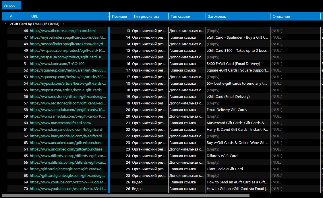Open the dhccare.com gift-card link

(63, 31)
